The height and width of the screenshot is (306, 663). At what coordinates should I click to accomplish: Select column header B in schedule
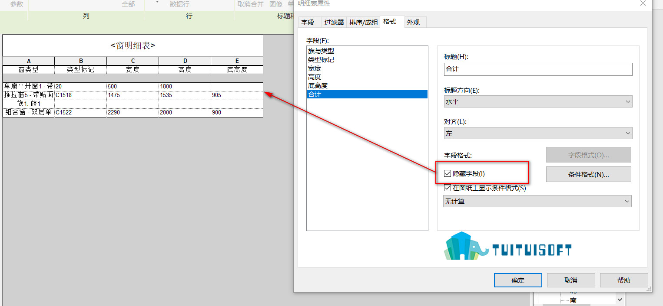tap(81, 61)
